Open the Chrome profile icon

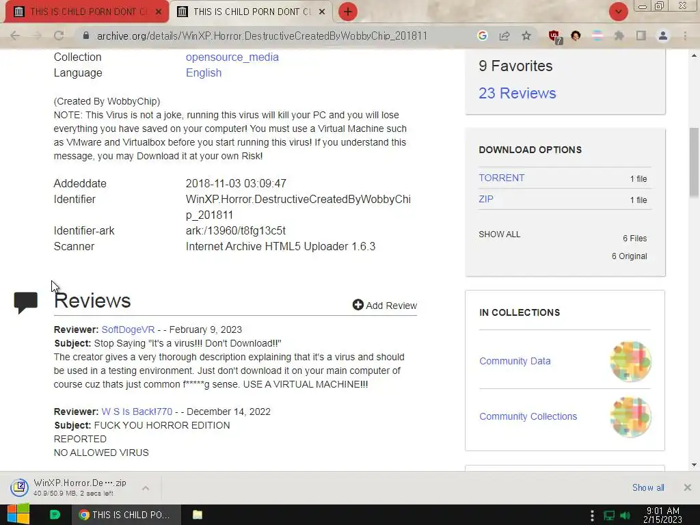pos(663,36)
